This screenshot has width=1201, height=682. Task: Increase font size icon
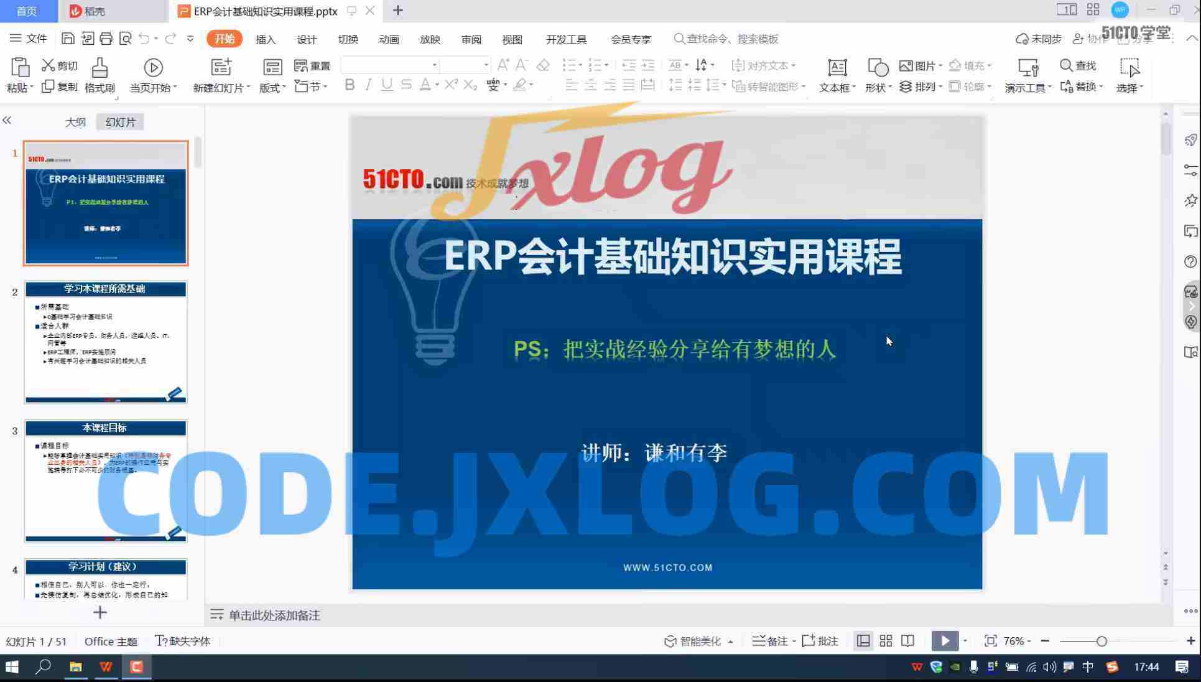click(503, 65)
